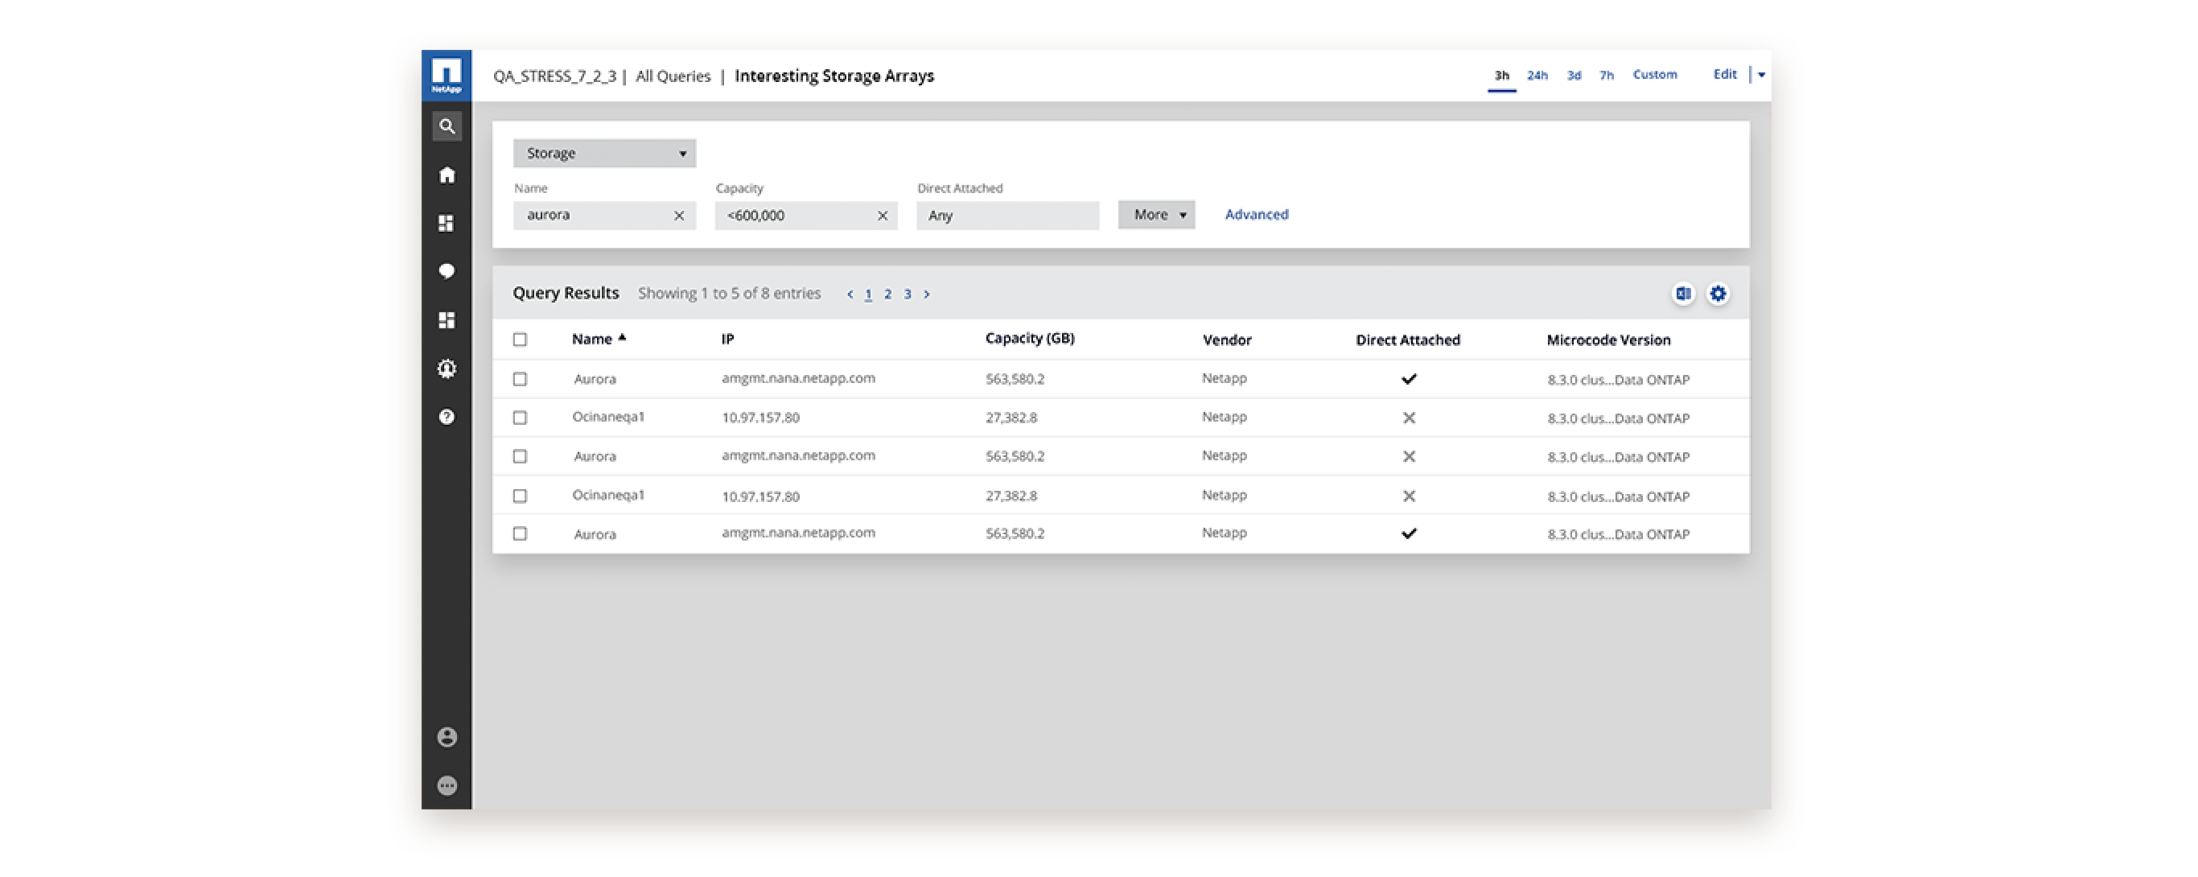Screen dimensions: 2198x877
Task: Select the Custom time range
Action: tap(1654, 75)
